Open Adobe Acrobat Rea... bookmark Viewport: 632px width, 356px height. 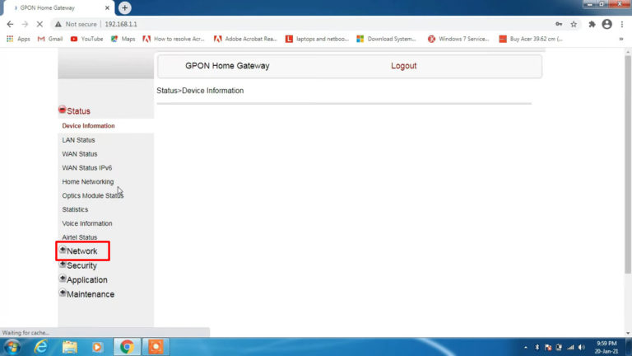pyautogui.click(x=245, y=39)
